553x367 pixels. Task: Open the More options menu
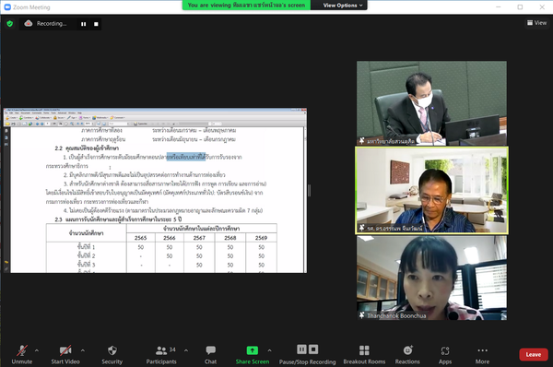click(482, 354)
